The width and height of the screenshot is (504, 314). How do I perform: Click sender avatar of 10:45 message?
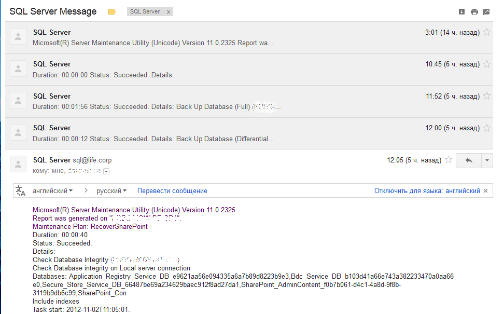tap(18, 68)
